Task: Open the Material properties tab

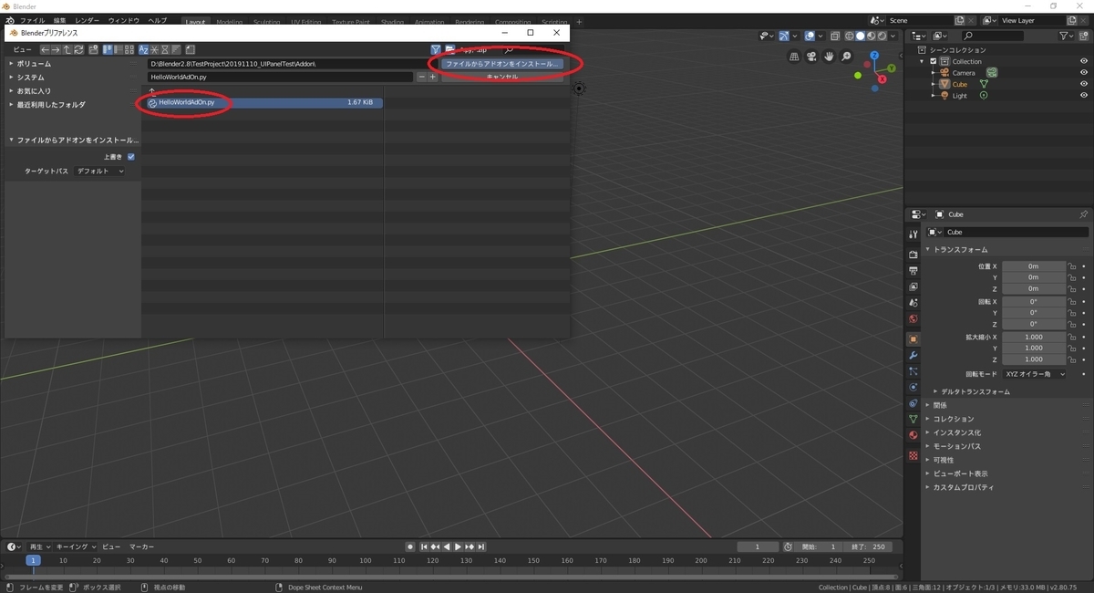Action: point(913,434)
